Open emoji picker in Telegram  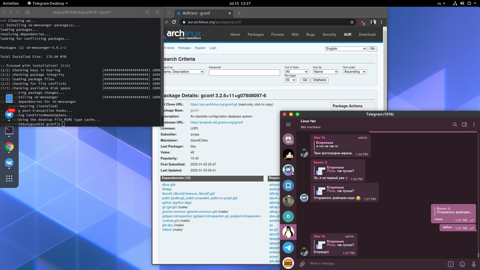tap(462, 264)
